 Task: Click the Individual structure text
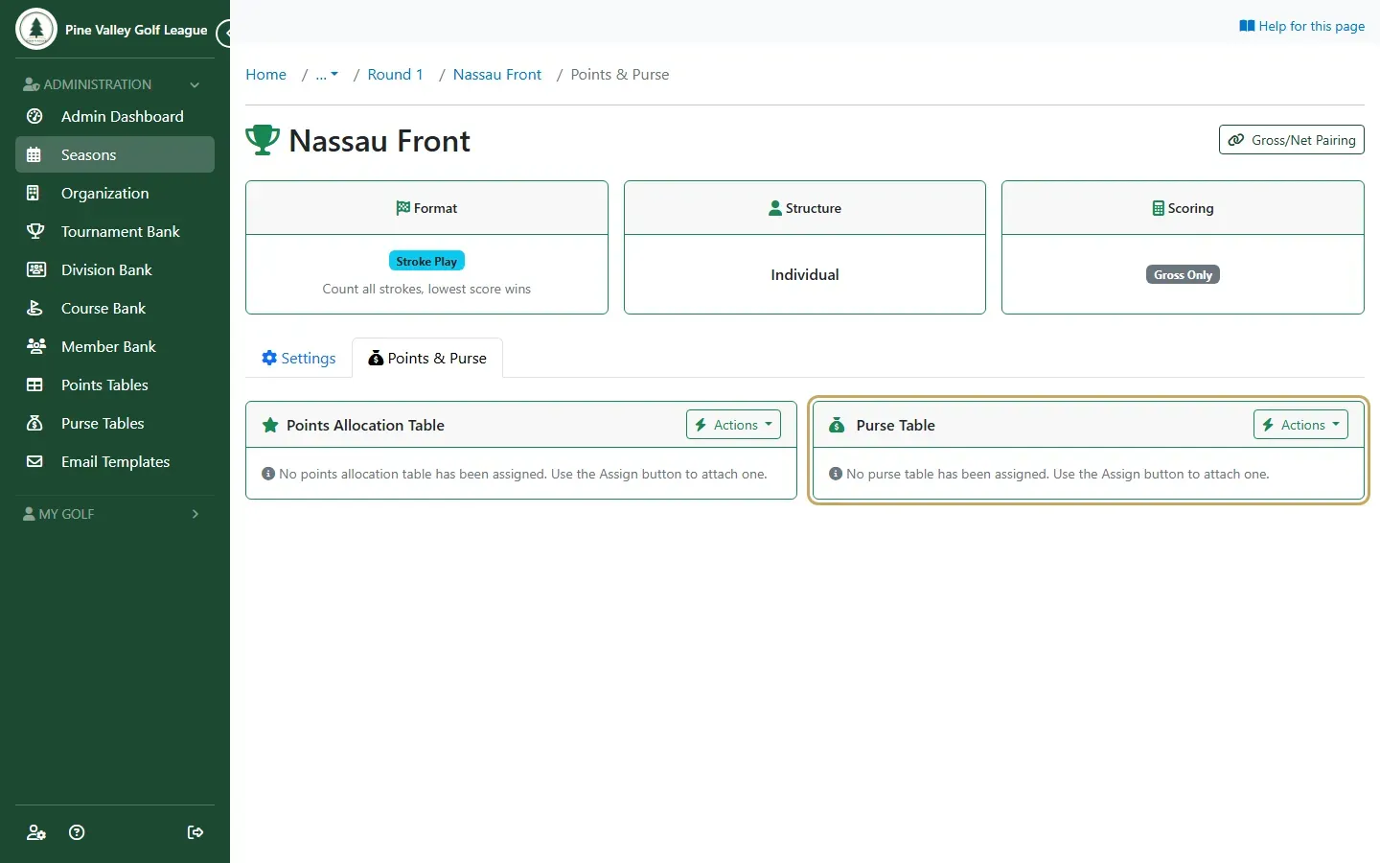coord(805,274)
